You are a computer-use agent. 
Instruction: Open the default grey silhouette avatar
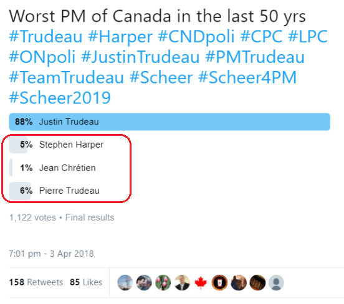click(x=277, y=282)
